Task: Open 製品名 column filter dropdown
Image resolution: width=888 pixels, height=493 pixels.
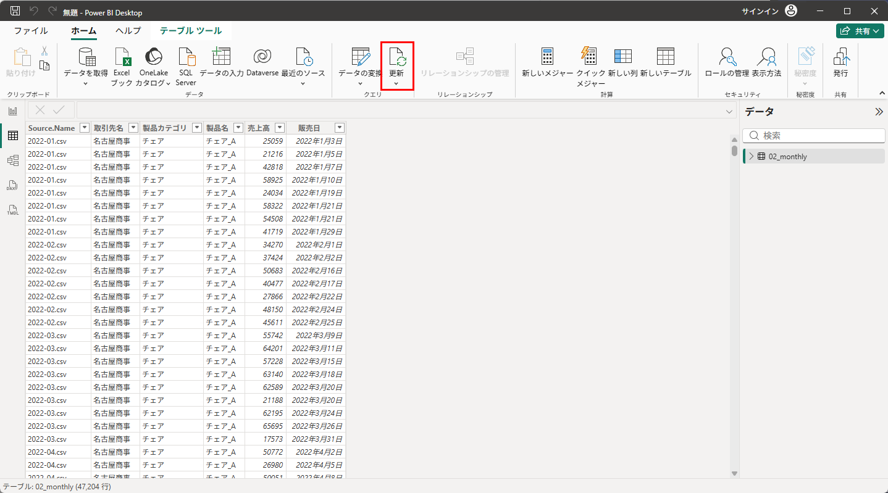Action: 238,128
